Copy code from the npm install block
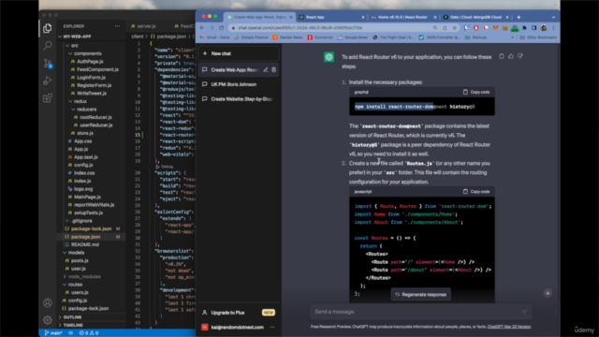The height and width of the screenshot is (337, 599). pos(476,92)
